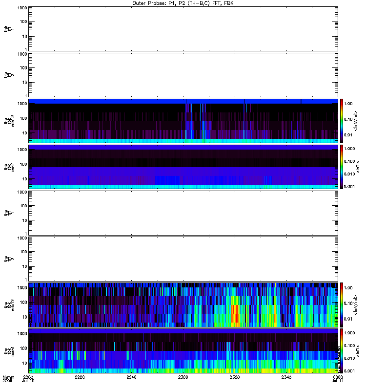Screen dimensions: 366x391
Task: Click the empty thb fff 2 plot panel
Action: [x=183, y=75]
